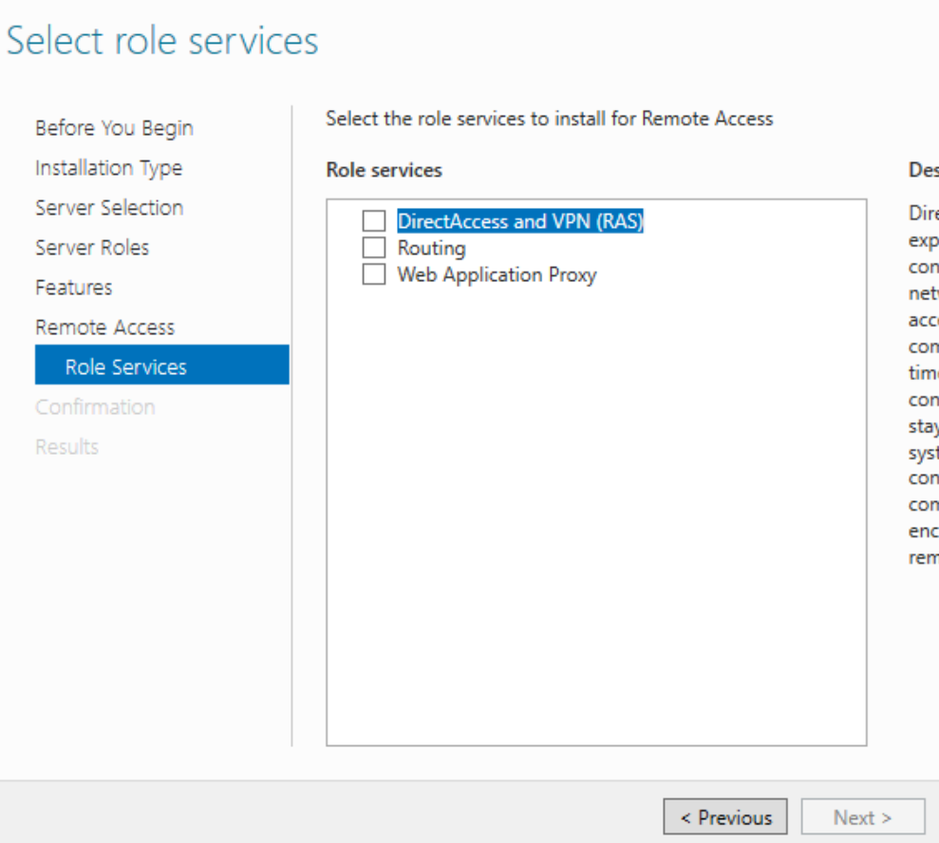Click the Role services column heading
Screen dimensions: 939x843
(x=384, y=171)
